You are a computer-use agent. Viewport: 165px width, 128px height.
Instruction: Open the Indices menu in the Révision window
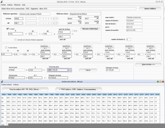10,5
